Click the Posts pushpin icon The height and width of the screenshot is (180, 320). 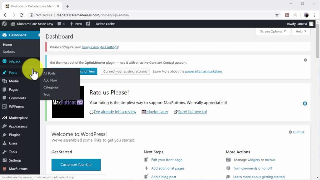4,72
